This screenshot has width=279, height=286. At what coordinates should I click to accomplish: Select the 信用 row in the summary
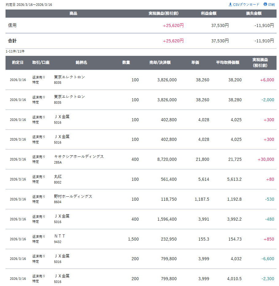click(x=12, y=25)
